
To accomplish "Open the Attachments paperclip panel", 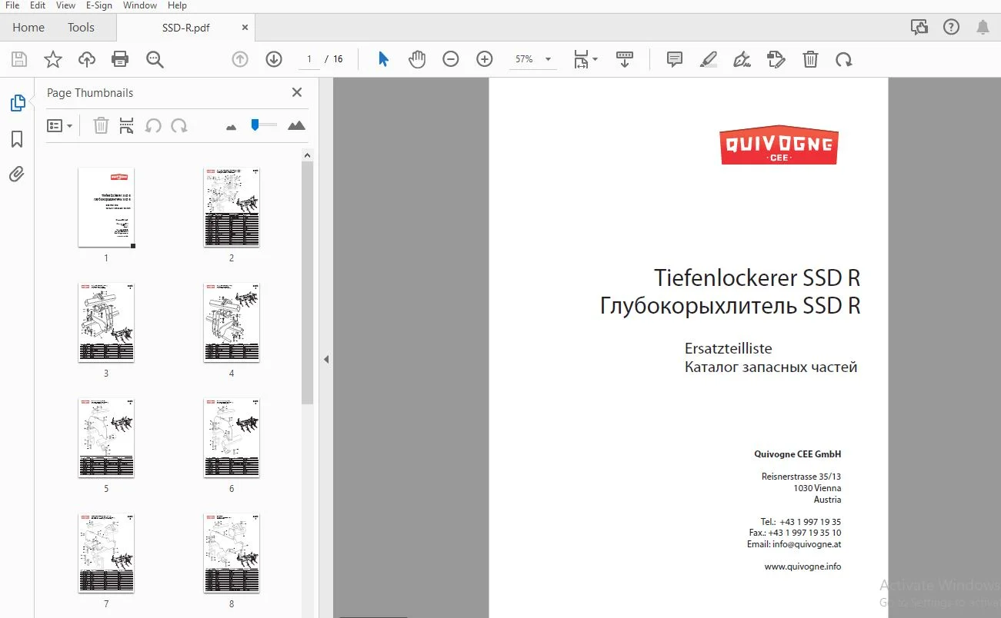I will [17, 174].
